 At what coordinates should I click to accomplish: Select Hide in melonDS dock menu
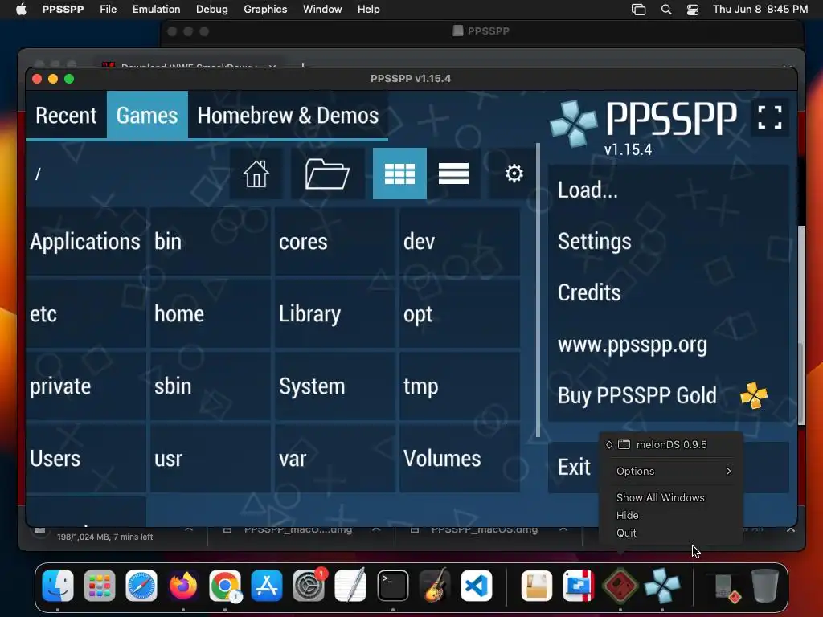pos(671,515)
